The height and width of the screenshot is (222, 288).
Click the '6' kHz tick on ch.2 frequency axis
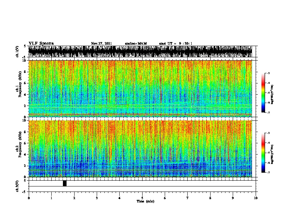pyautogui.click(x=25, y=143)
